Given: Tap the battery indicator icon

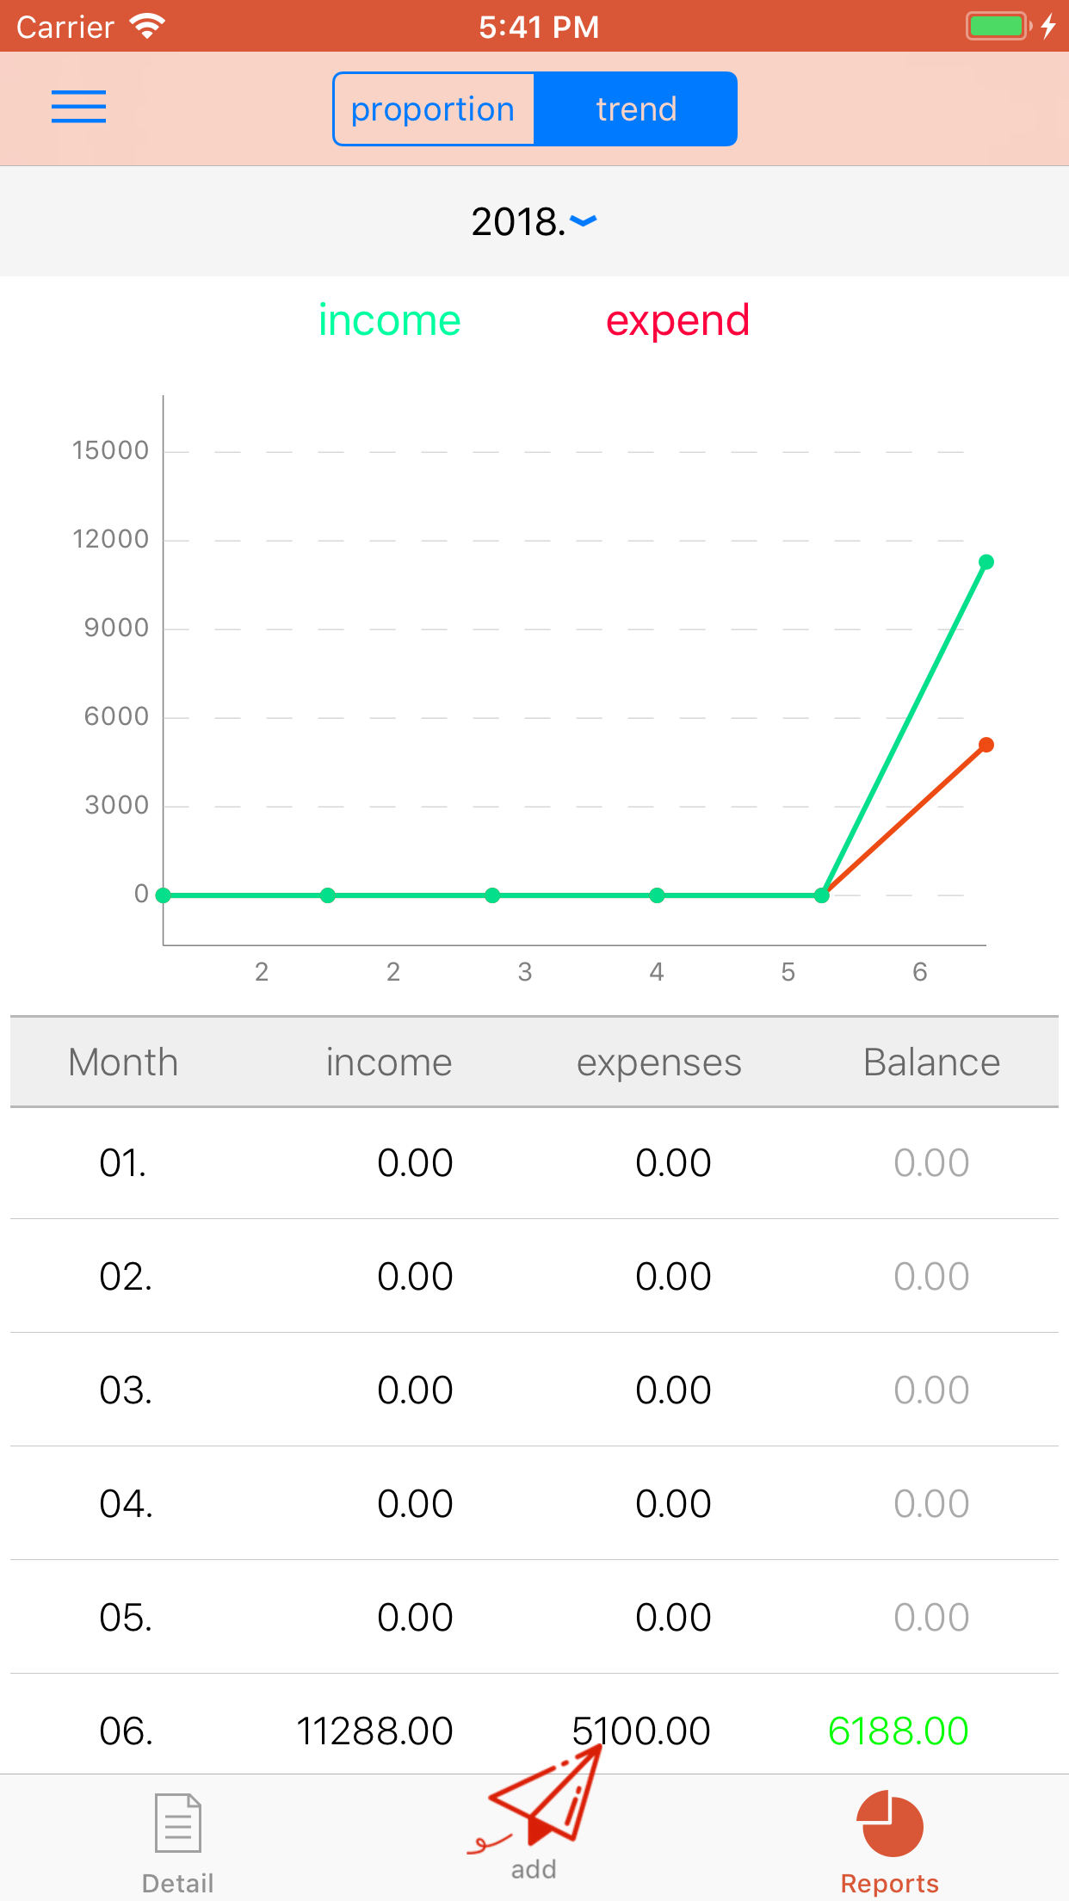Looking at the screenshot, I should [x=998, y=27].
